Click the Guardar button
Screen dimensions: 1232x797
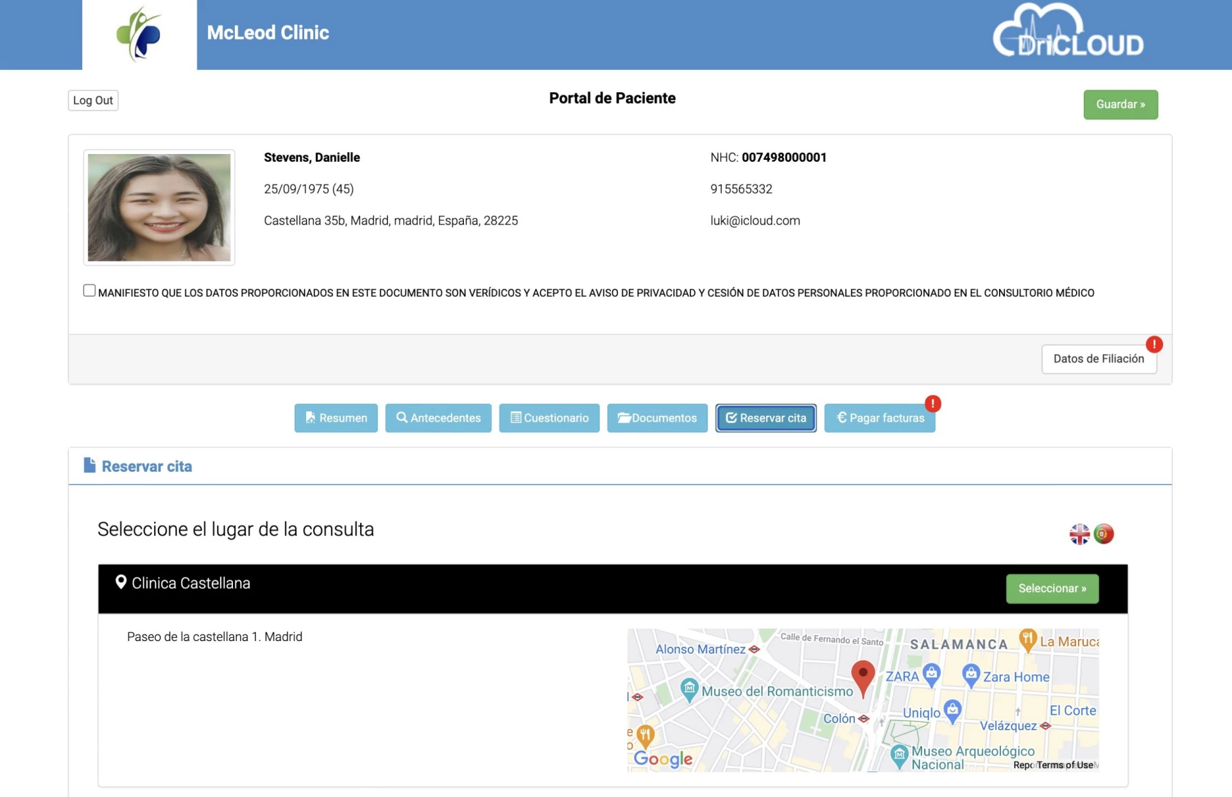[x=1120, y=104]
